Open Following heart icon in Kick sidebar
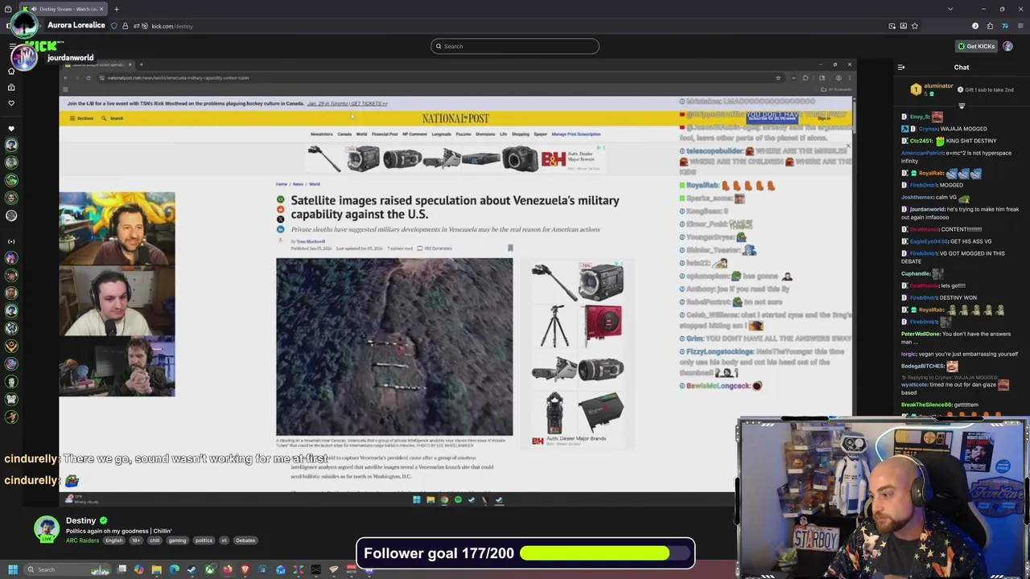The image size is (1030, 579). click(x=11, y=103)
